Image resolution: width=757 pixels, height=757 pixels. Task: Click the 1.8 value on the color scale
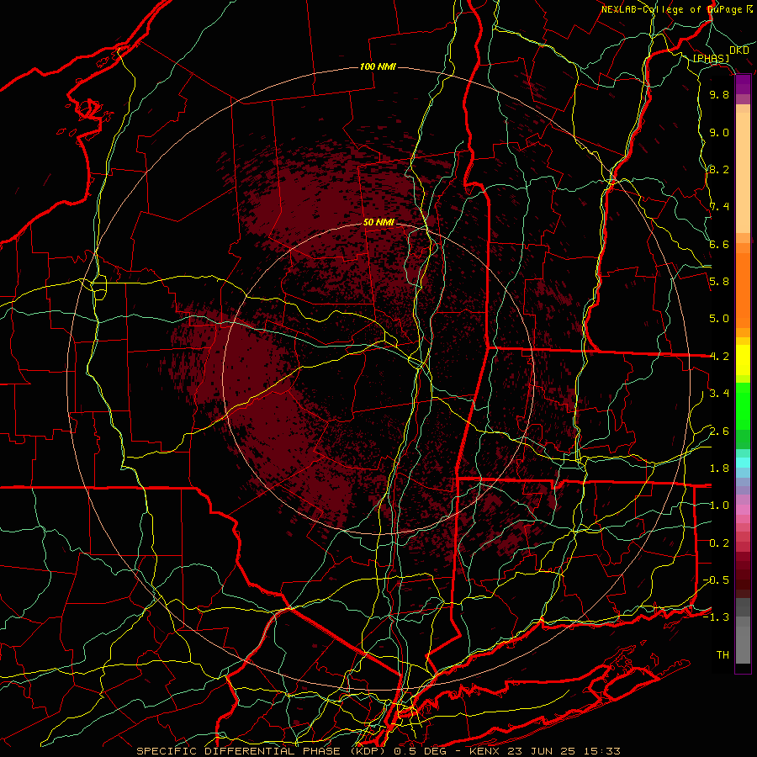(719, 468)
